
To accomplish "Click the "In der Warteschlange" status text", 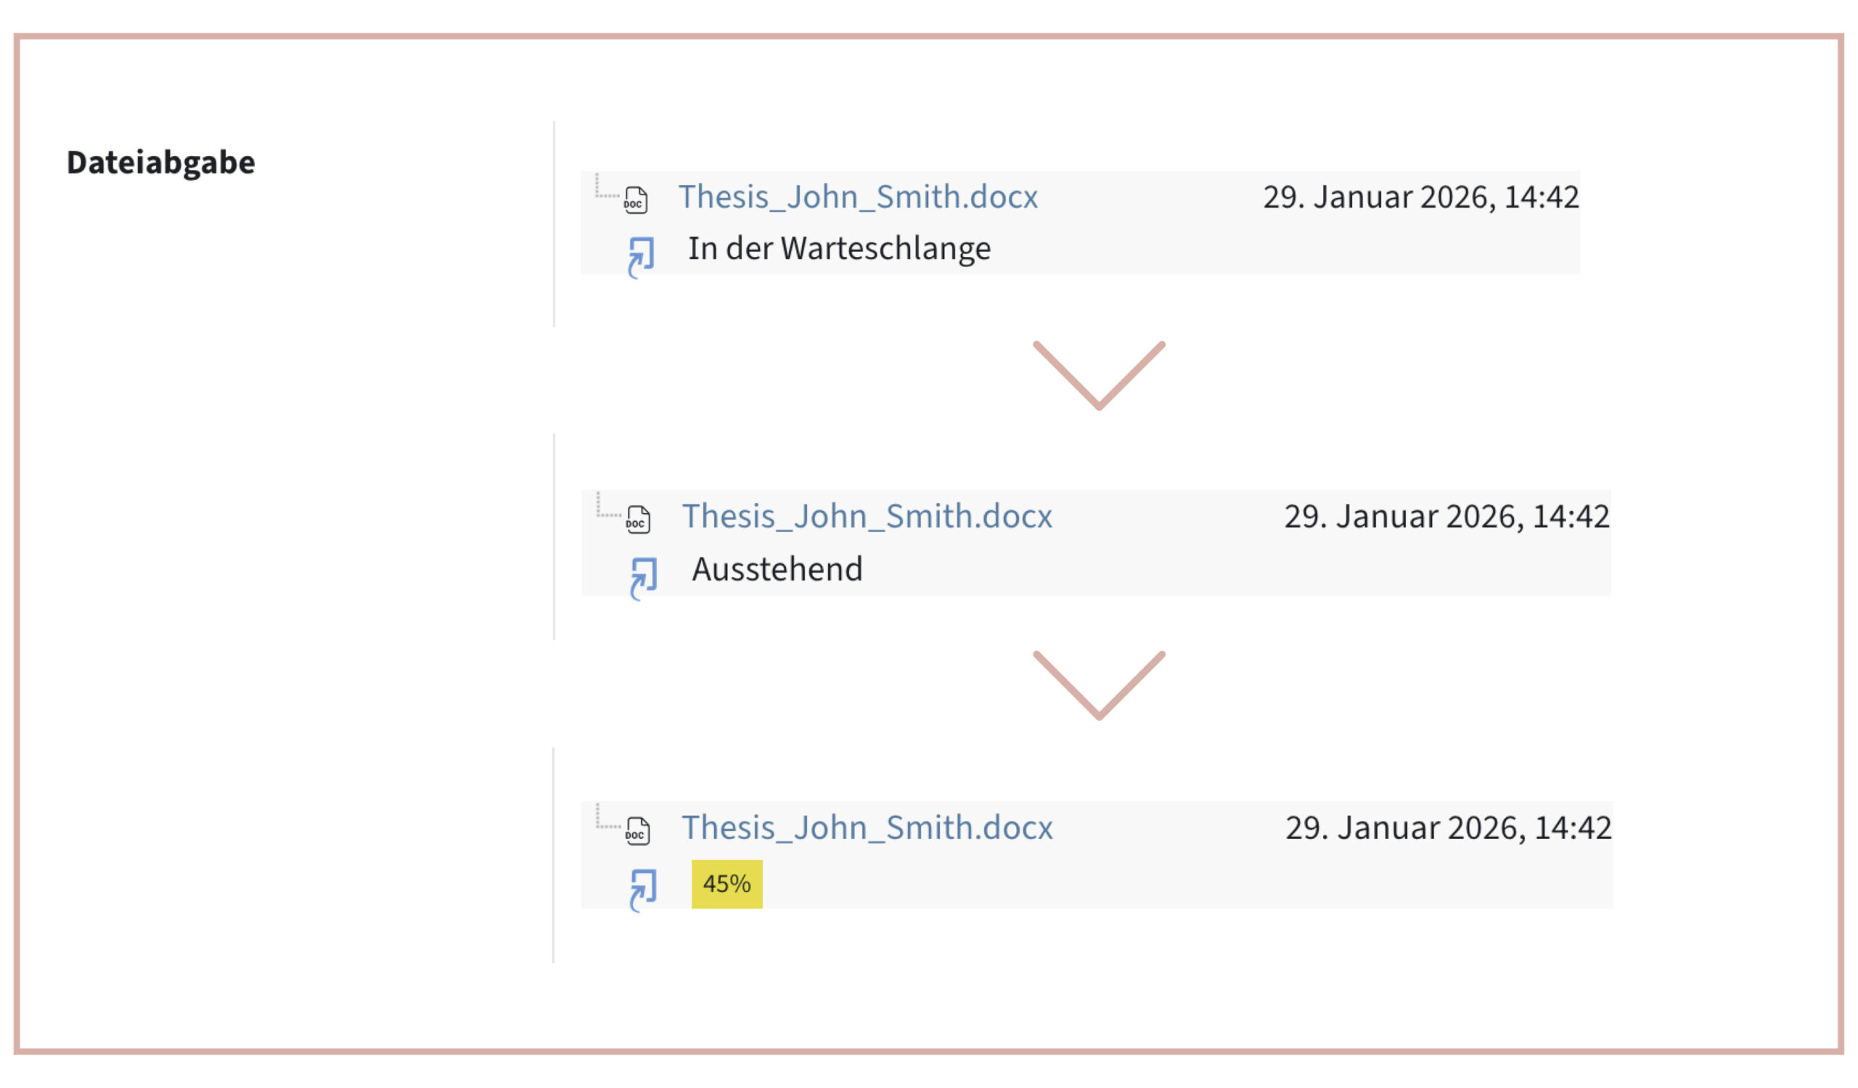I will 839,248.
